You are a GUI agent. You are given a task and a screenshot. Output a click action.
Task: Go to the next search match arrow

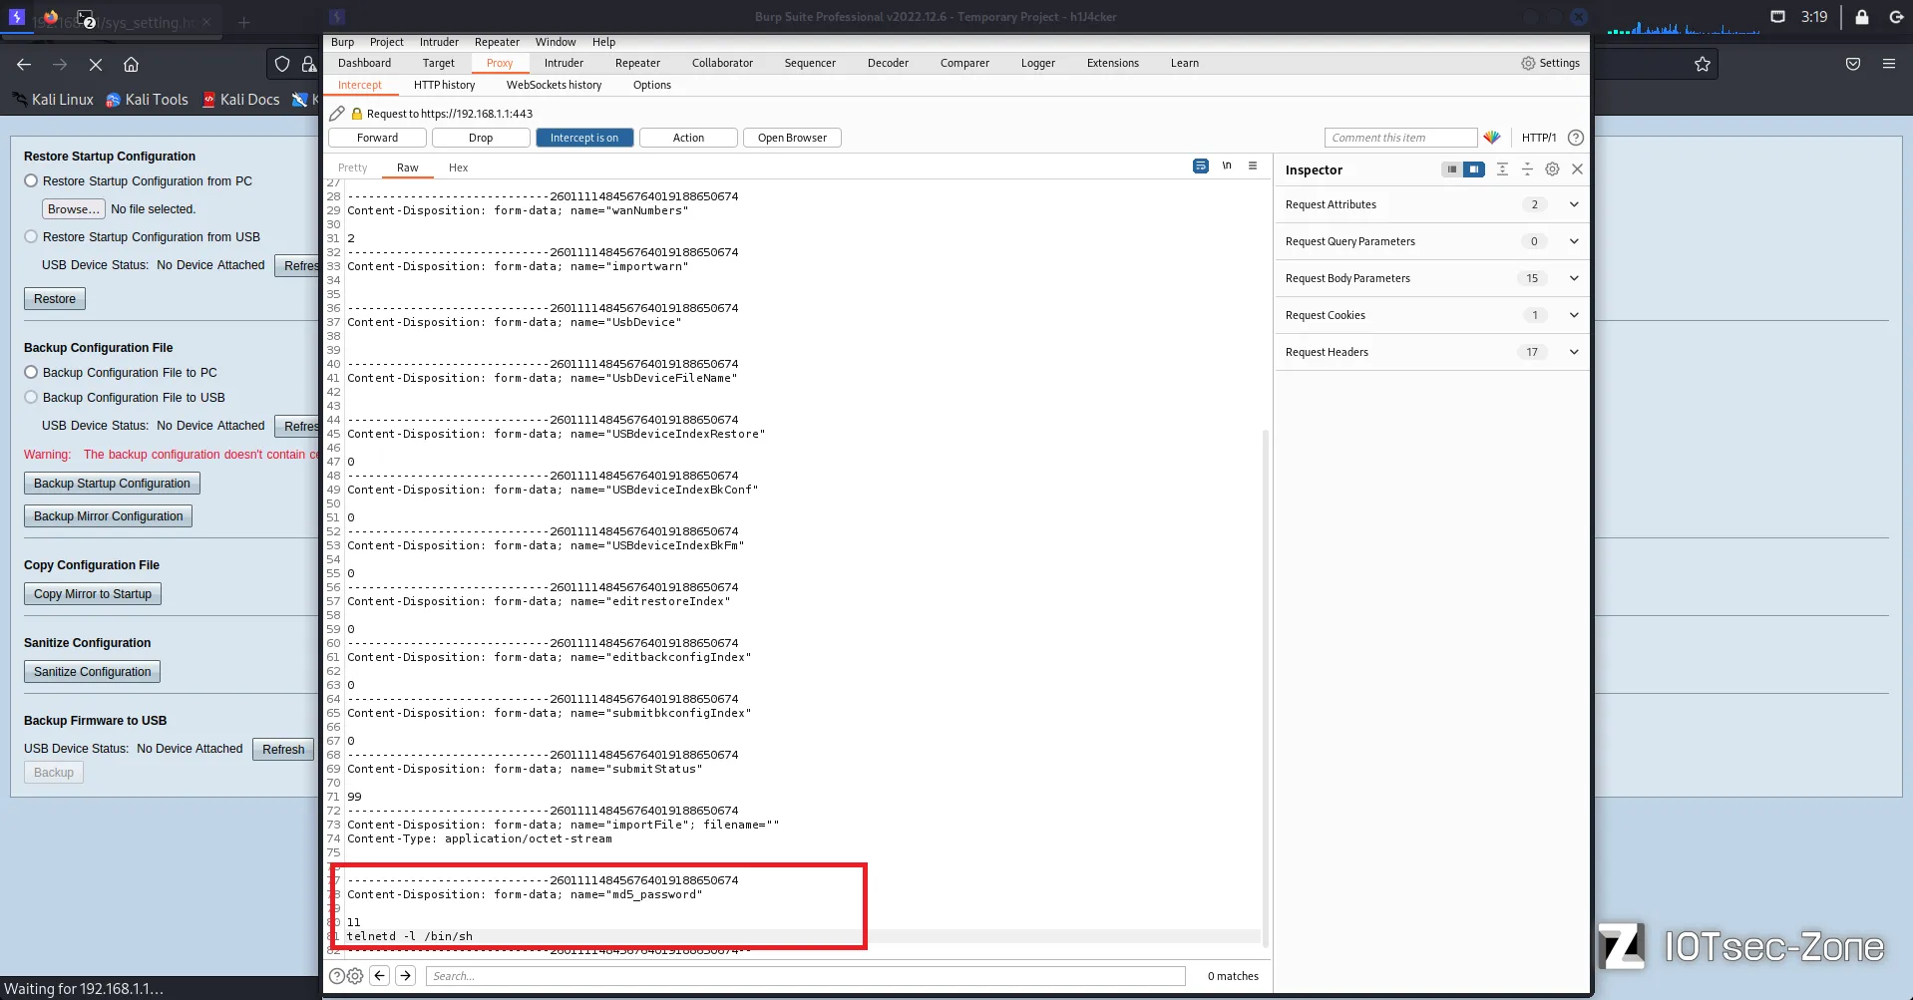pos(406,976)
